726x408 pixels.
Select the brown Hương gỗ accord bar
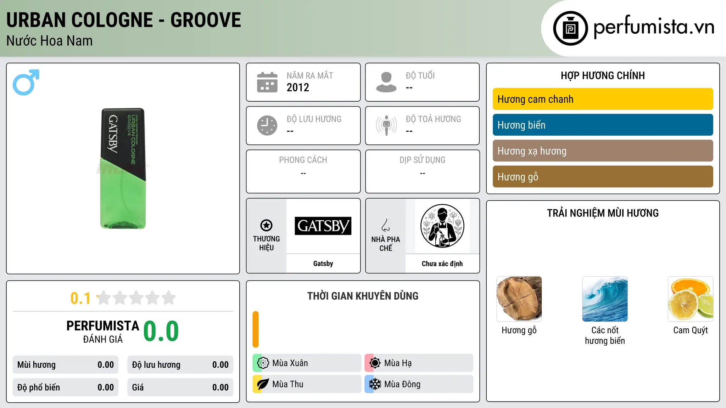(603, 177)
